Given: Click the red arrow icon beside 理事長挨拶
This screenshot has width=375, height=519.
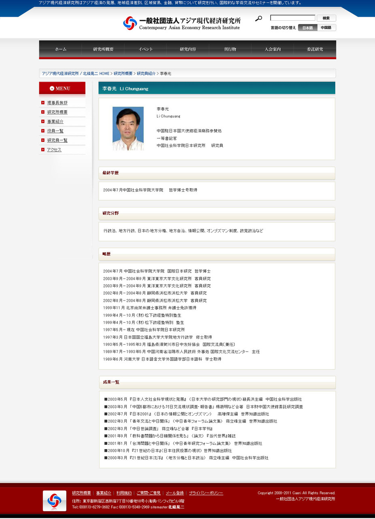Looking at the screenshot, I should [43, 103].
